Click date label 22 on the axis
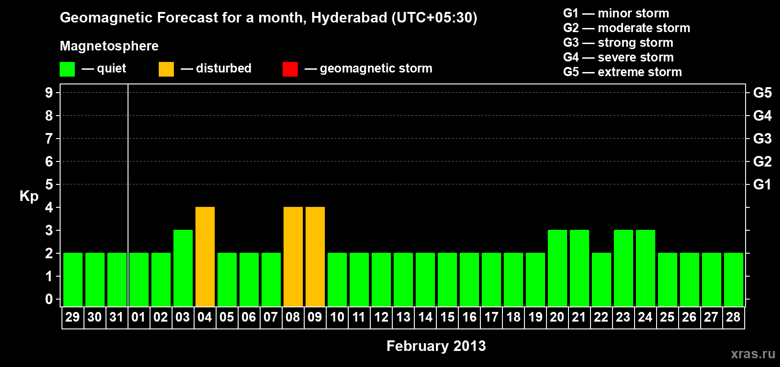 tap(601, 317)
